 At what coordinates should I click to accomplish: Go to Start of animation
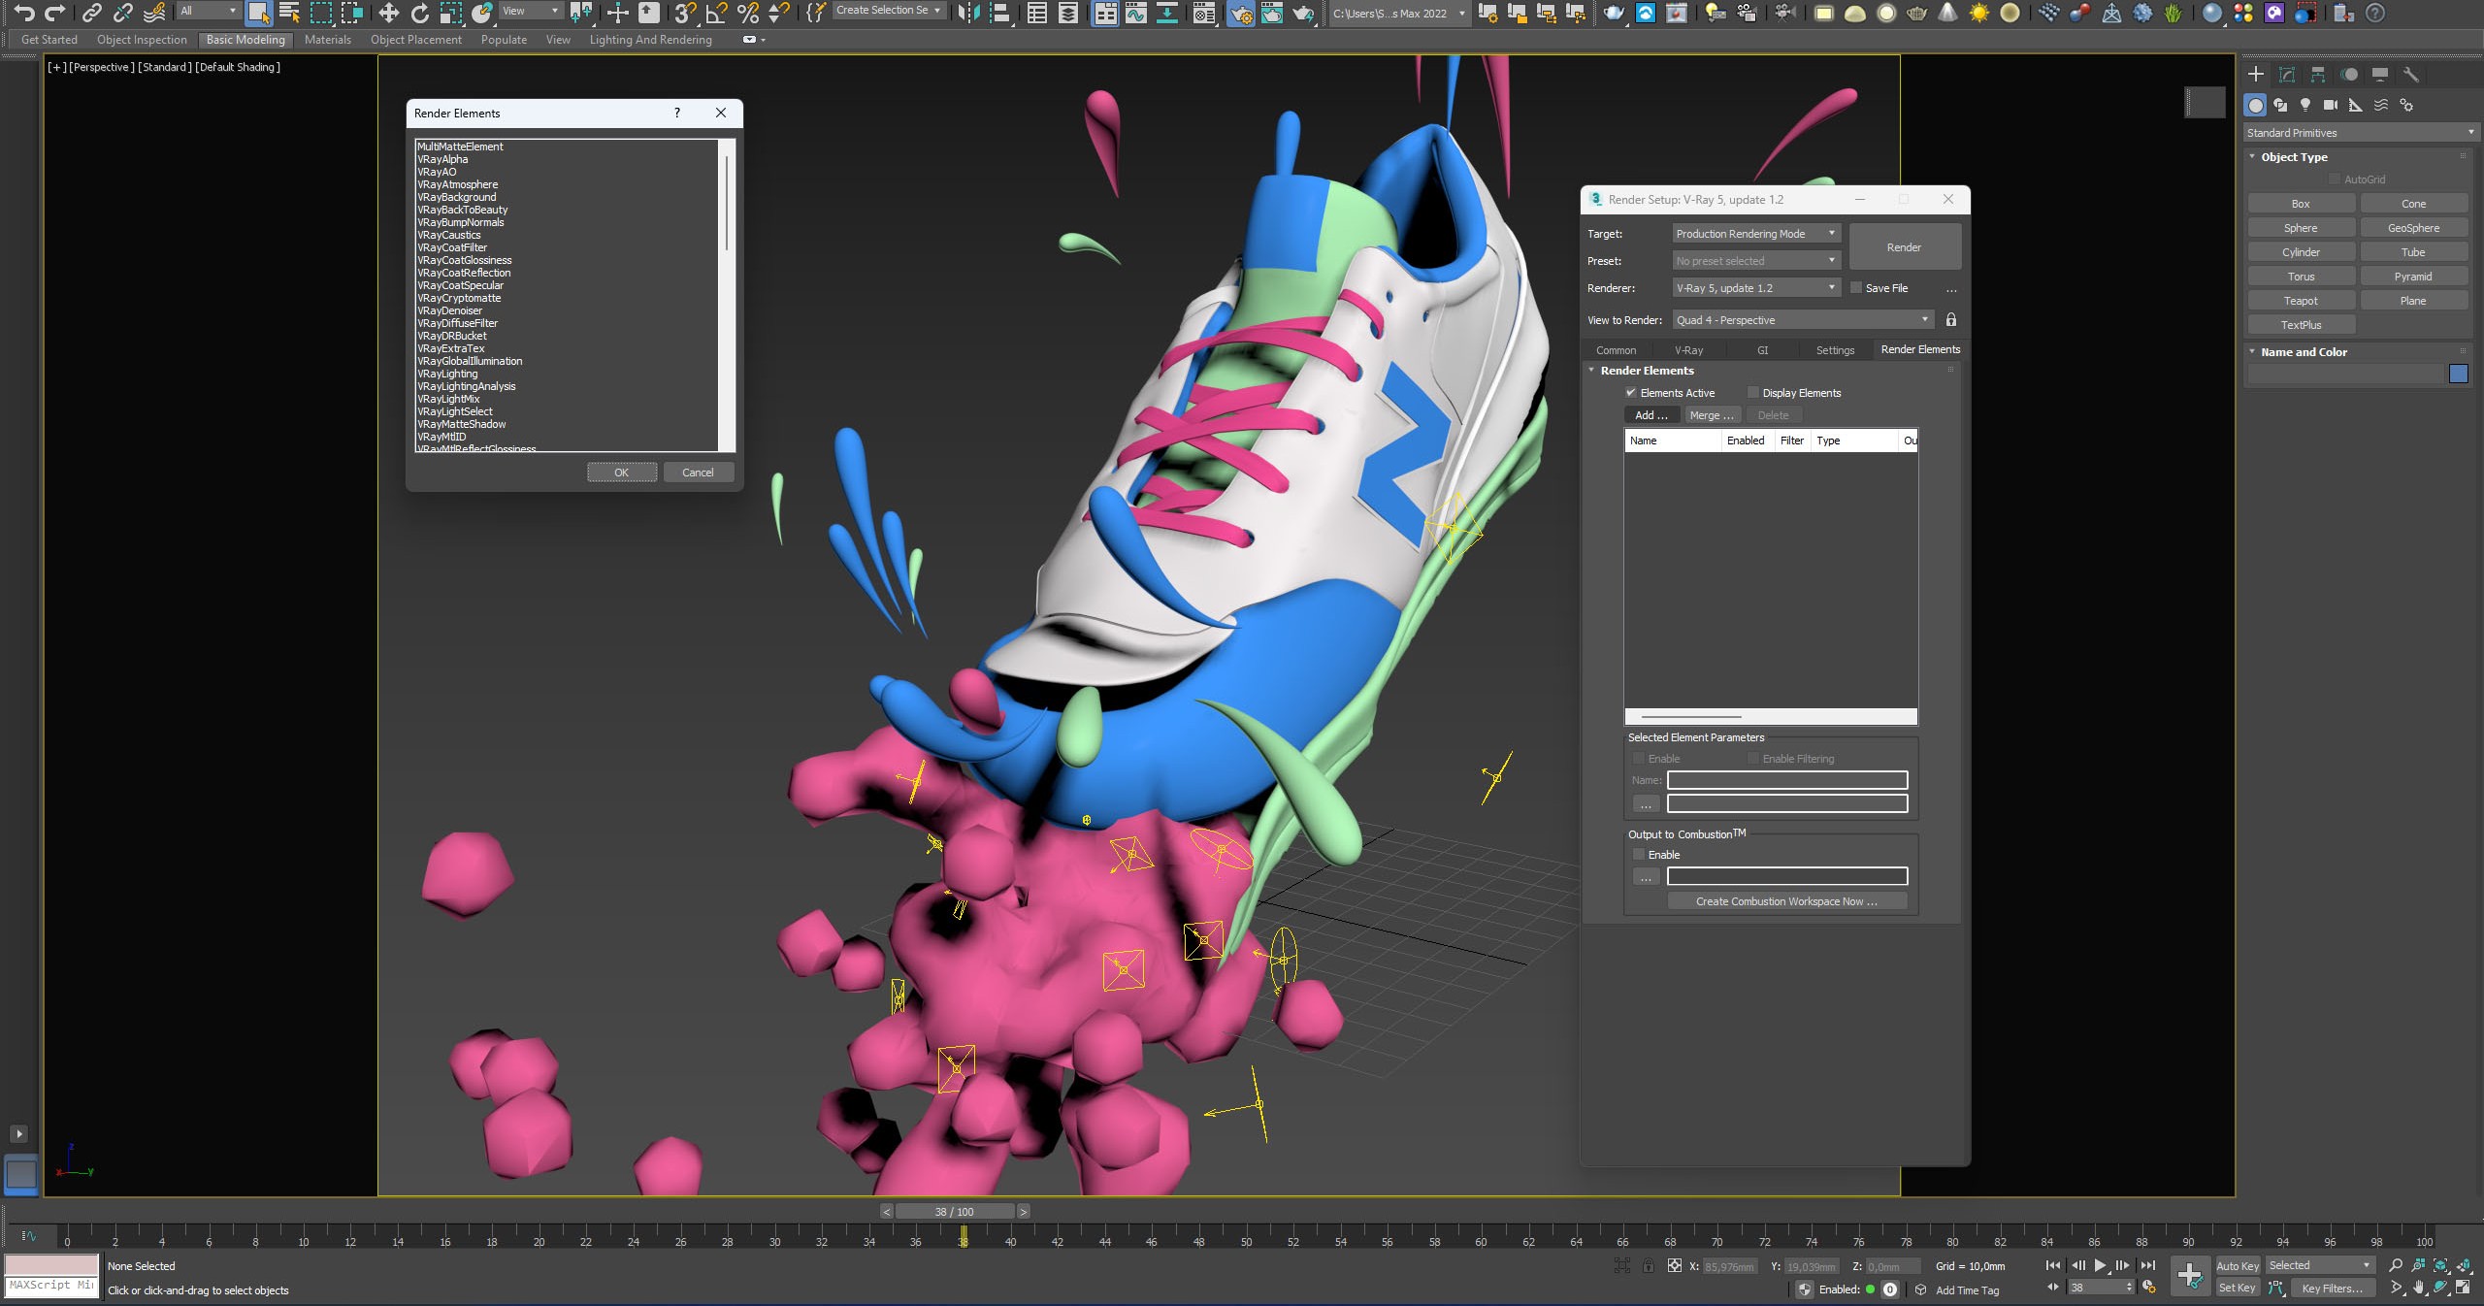[x=2053, y=1265]
